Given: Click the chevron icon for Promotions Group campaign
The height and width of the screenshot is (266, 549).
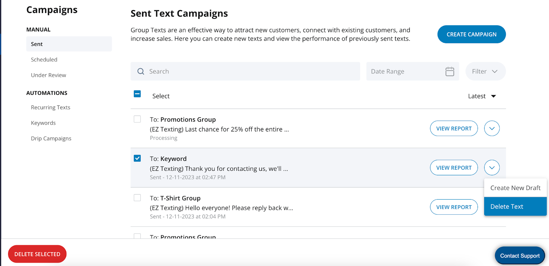Looking at the screenshot, I should [x=492, y=128].
